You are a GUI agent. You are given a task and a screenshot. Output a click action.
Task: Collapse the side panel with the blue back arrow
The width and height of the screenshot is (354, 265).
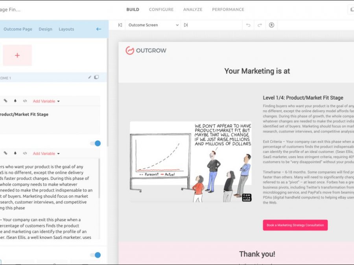click(99, 29)
